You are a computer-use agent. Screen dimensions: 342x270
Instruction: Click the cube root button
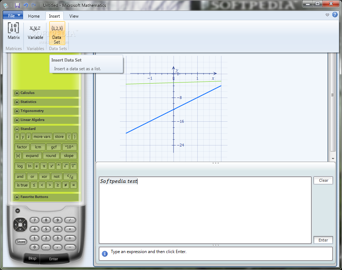[x=73, y=166]
